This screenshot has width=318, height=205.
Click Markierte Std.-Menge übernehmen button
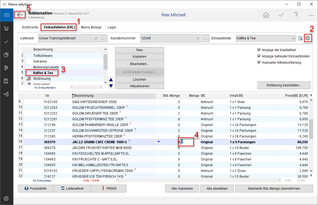click(x=274, y=188)
